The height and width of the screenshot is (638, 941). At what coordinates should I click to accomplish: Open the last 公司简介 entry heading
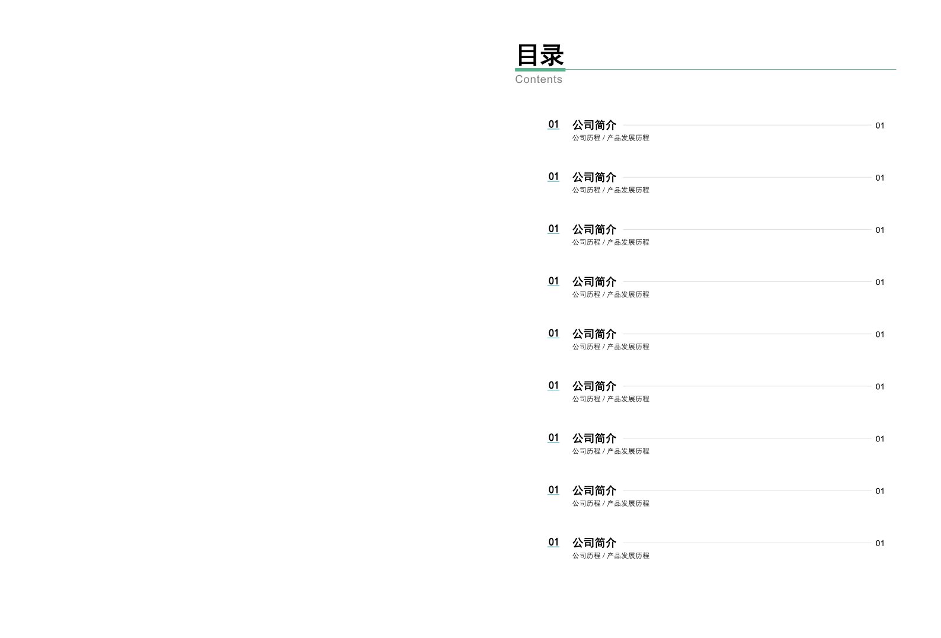pos(594,542)
